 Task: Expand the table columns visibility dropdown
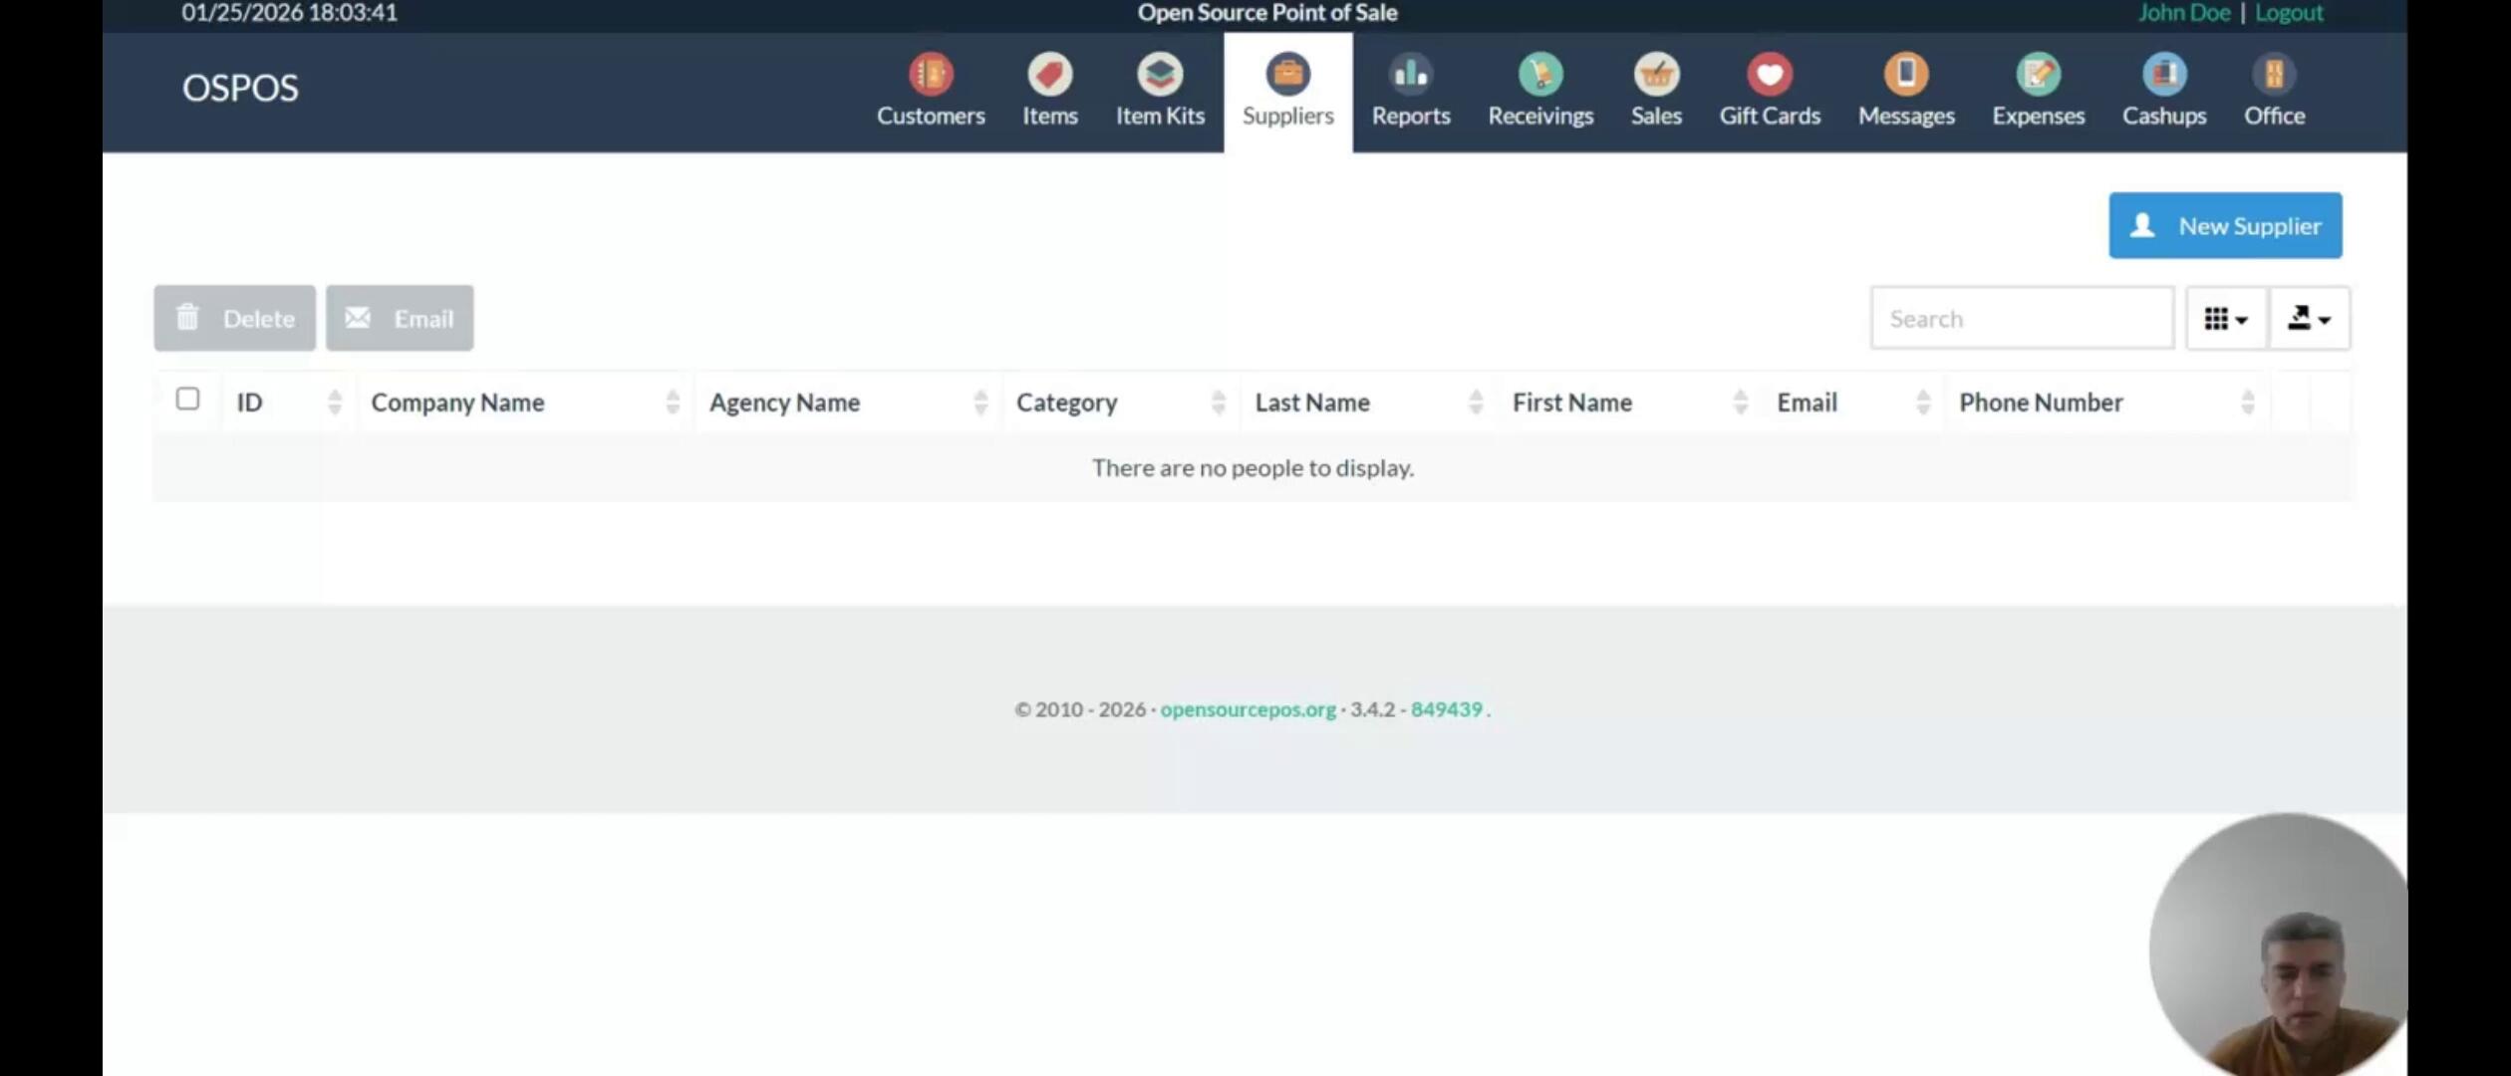click(2225, 319)
